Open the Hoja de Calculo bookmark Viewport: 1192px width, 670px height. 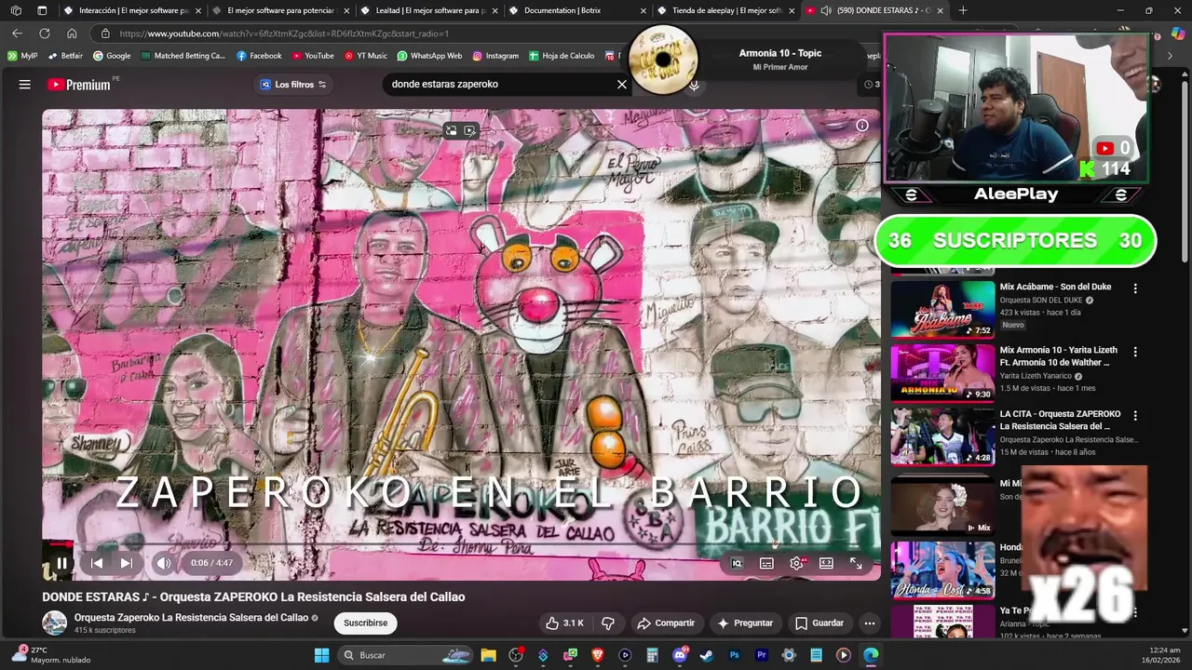(562, 56)
